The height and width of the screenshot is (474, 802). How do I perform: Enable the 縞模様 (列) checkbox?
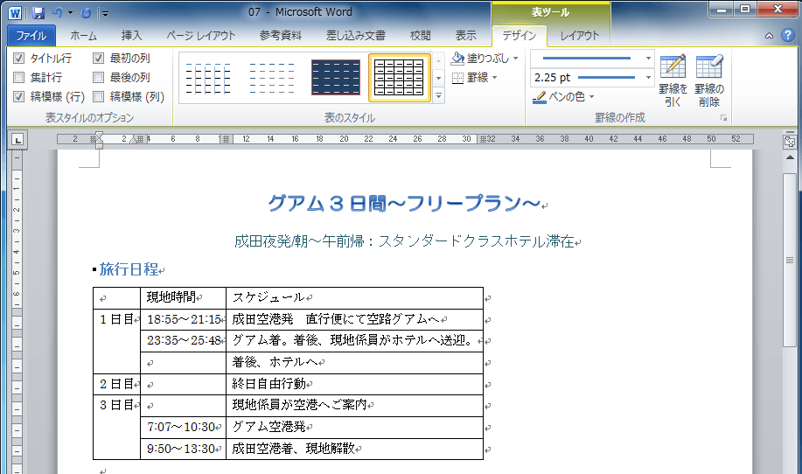point(99,97)
